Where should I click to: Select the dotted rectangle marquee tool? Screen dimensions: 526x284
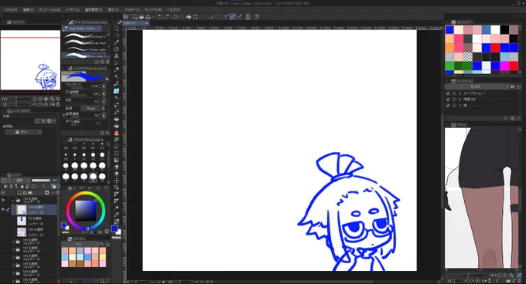(116, 154)
